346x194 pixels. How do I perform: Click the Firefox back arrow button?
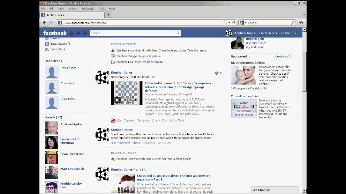(45, 23)
